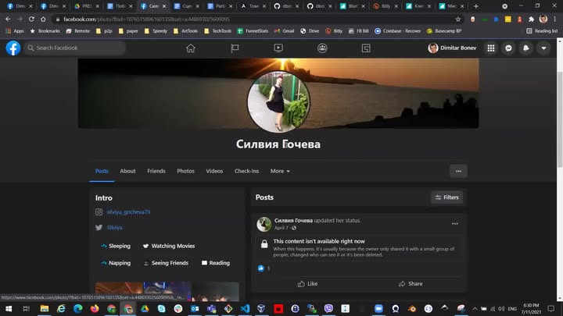The width and height of the screenshot is (563, 316).
Task: Select the Friends tab
Action: pos(156,171)
